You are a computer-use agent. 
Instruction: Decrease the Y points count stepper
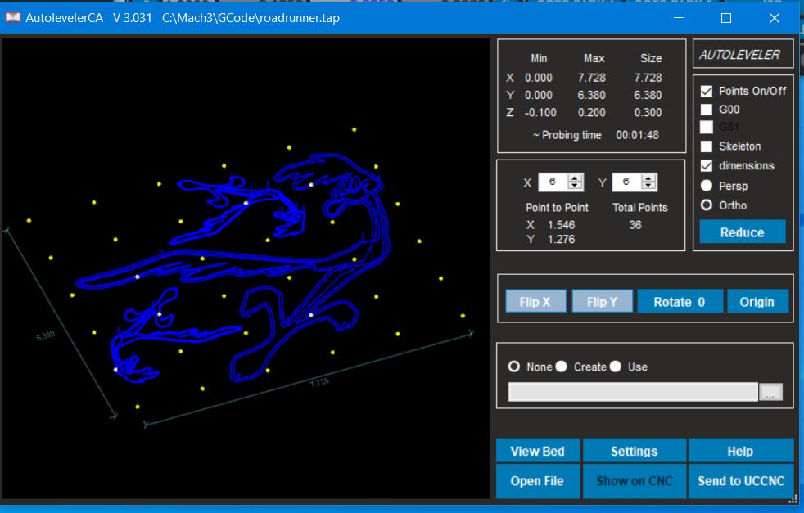coord(648,186)
